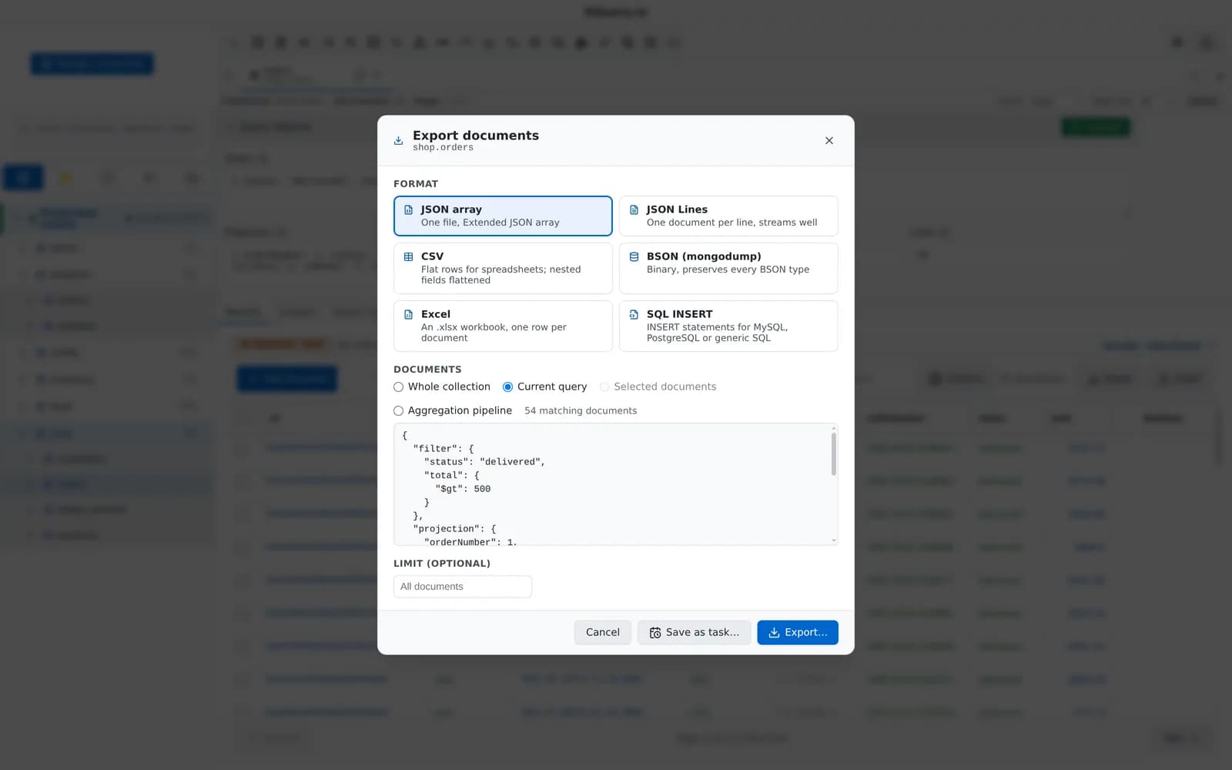Click Save as task button

(694, 632)
